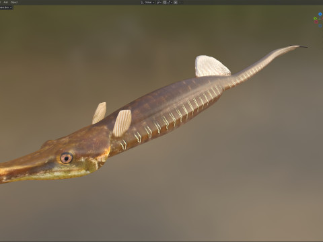This screenshot has height=242, width=323.
Task: Click the green Y axis gizmo handle
Action: click(315, 18)
